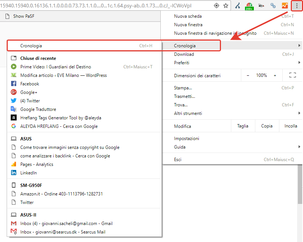Click the first dark blue extension icon in the toolbar
This screenshot has height=242, width=303.
click(238, 6)
